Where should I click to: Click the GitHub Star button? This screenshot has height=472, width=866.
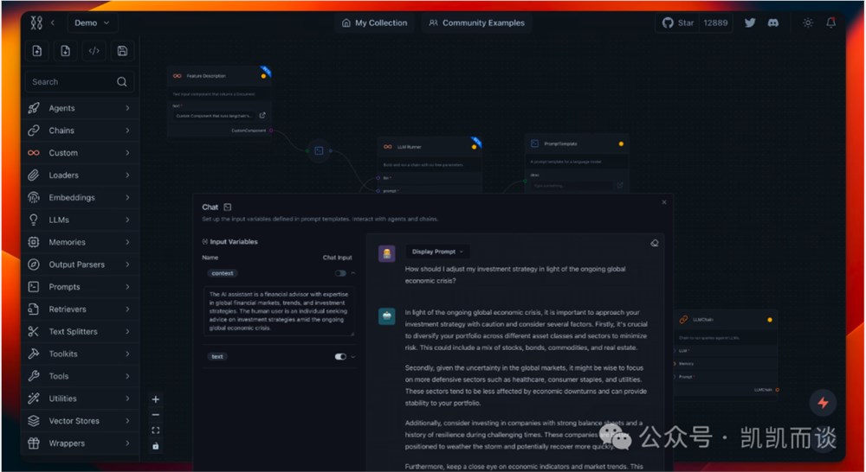(678, 22)
